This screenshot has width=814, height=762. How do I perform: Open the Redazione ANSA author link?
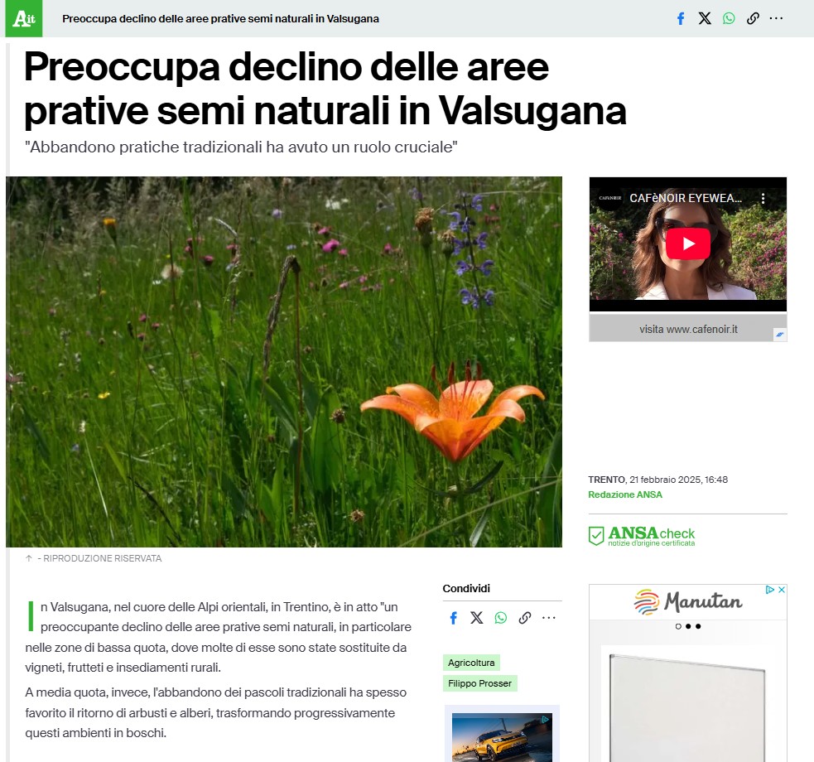625,494
